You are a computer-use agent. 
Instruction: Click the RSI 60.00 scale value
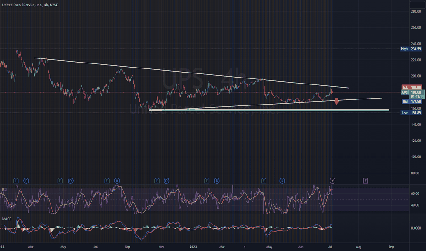pyautogui.click(x=415, y=194)
